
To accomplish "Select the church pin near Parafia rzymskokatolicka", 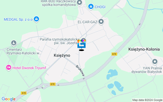I will [x=84, y=41].
